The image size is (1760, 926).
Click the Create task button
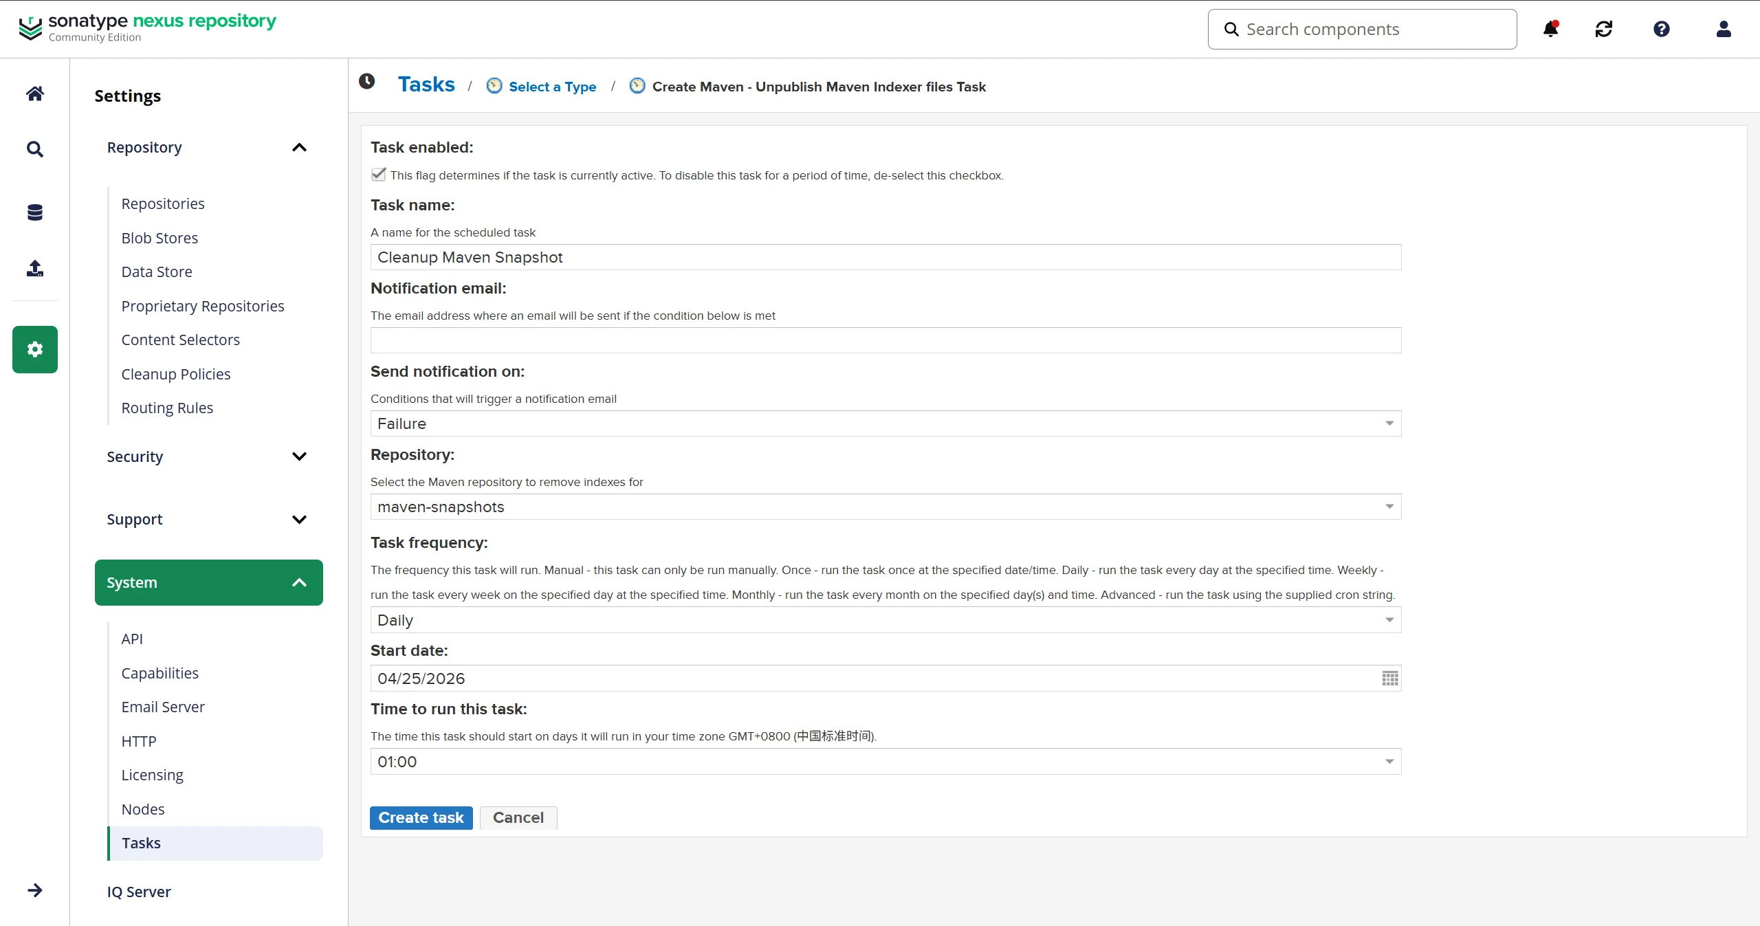click(421, 818)
